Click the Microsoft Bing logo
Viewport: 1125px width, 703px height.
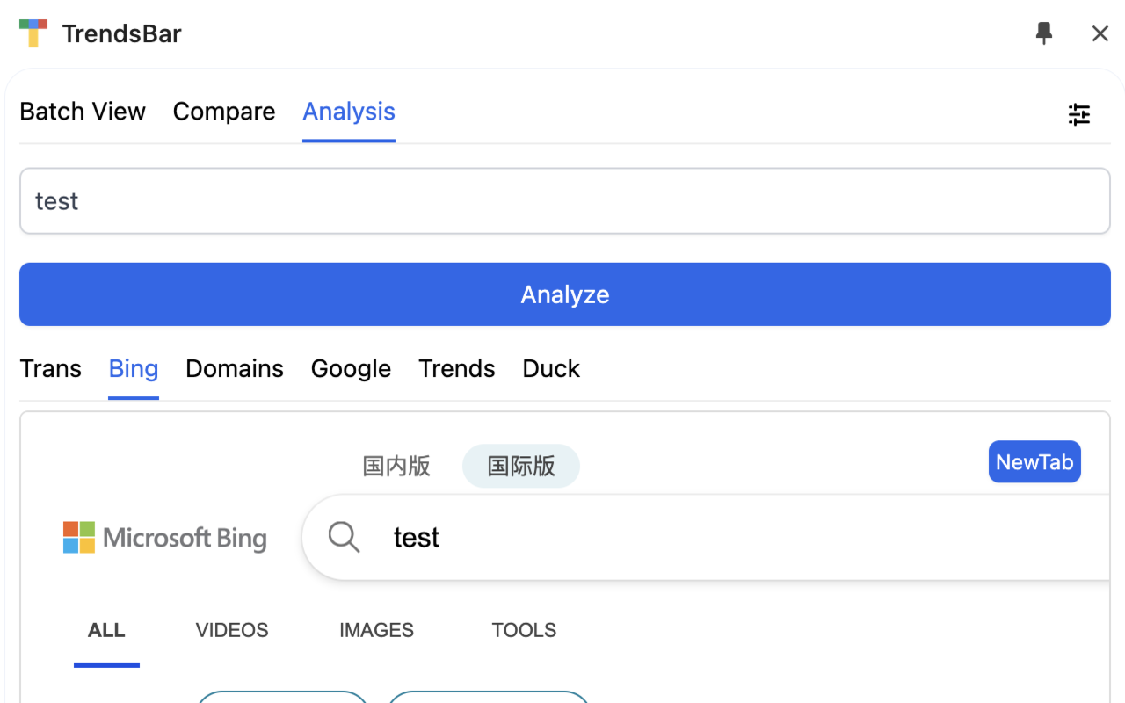(165, 538)
